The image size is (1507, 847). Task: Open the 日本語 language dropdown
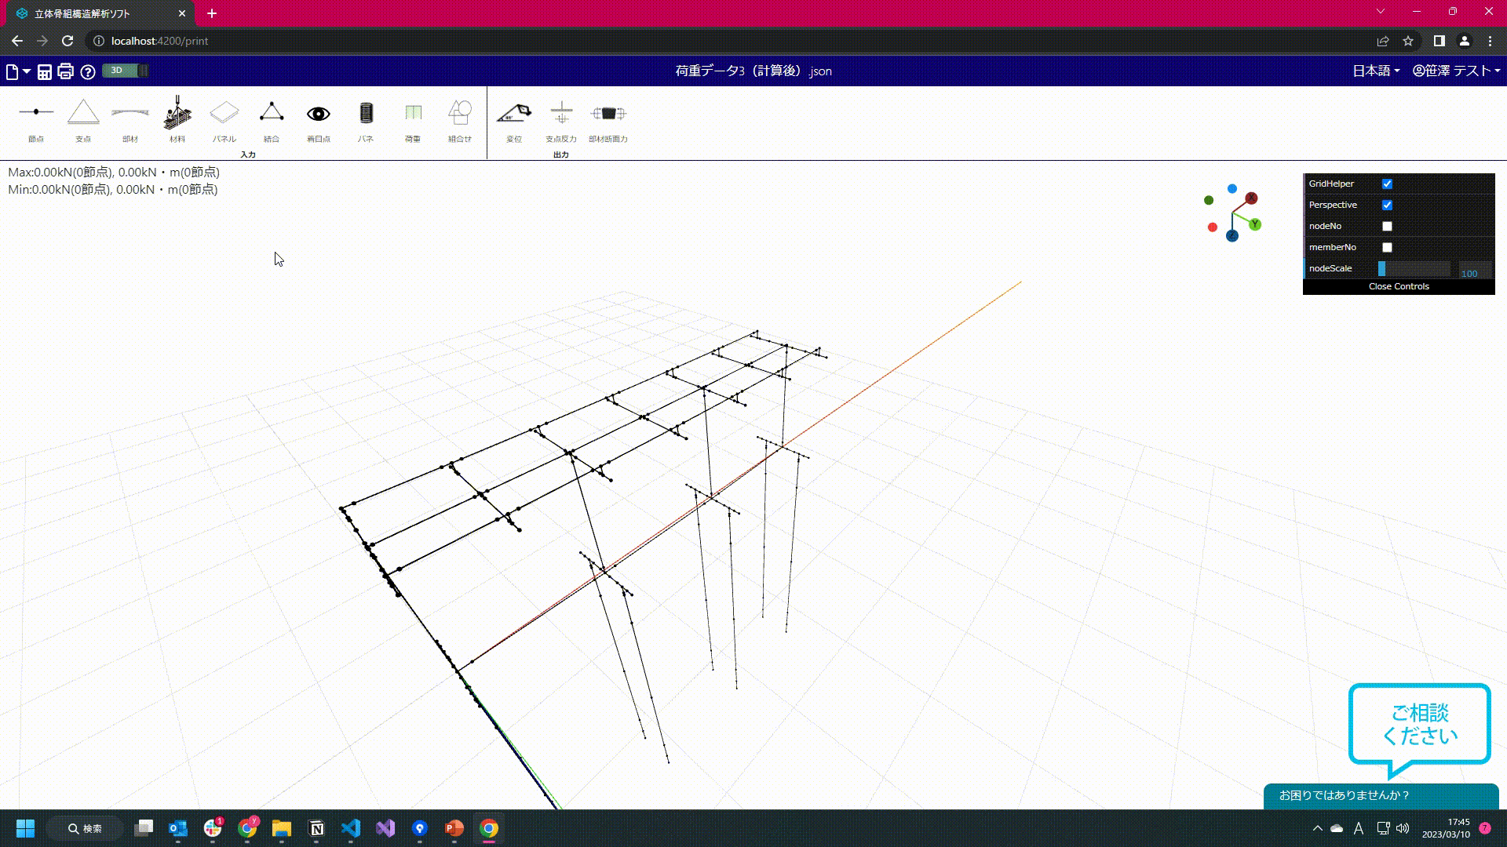coord(1375,71)
